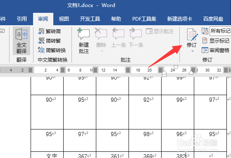The width and height of the screenshot is (231, 158).
Task: Convert Simplified to Traditional (简转繁)
Action: (x=49, y=41)
